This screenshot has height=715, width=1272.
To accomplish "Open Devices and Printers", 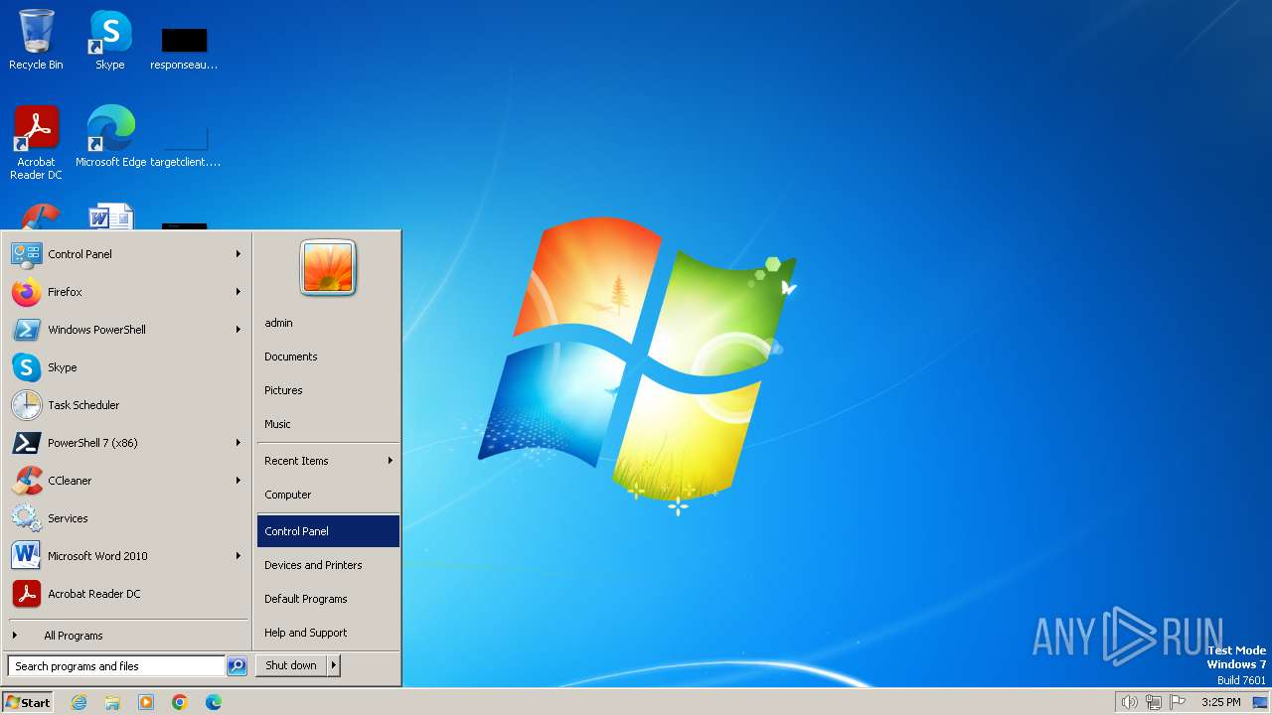I will 328,565.
